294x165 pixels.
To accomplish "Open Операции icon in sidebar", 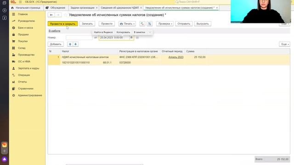I will [13, 75].
